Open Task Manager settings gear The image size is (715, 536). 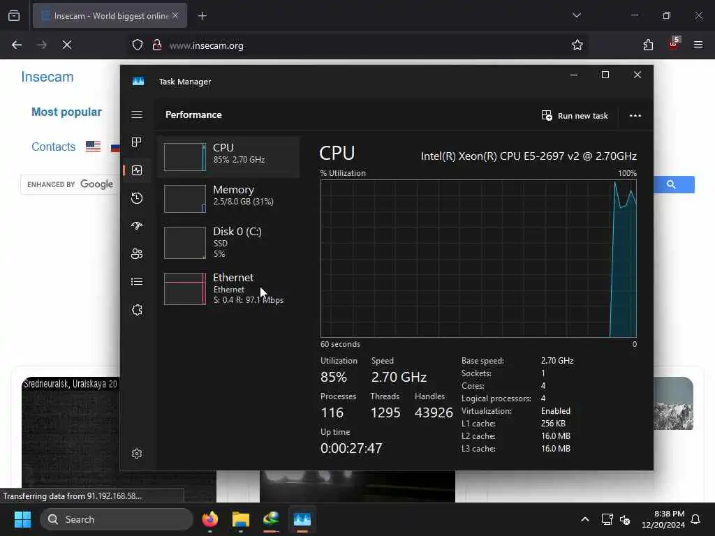(x=137, y=454)
